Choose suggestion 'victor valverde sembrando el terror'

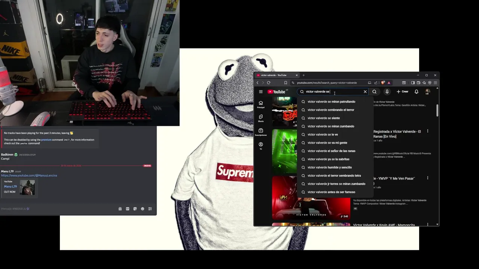click(x=335, y=110)
